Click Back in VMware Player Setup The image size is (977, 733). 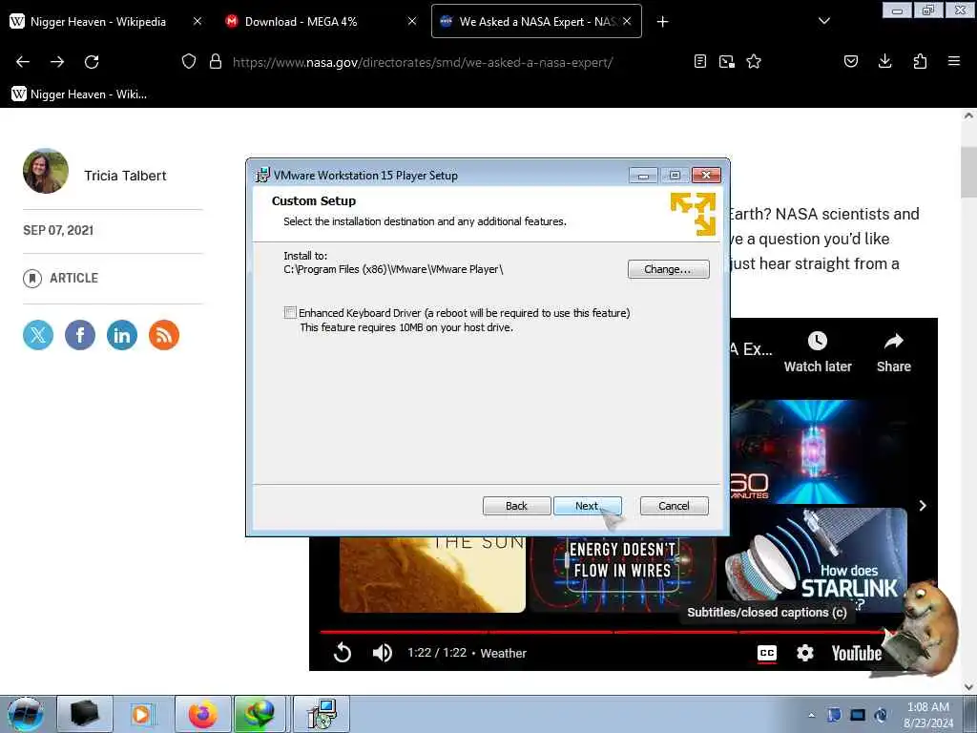(516, 506)
